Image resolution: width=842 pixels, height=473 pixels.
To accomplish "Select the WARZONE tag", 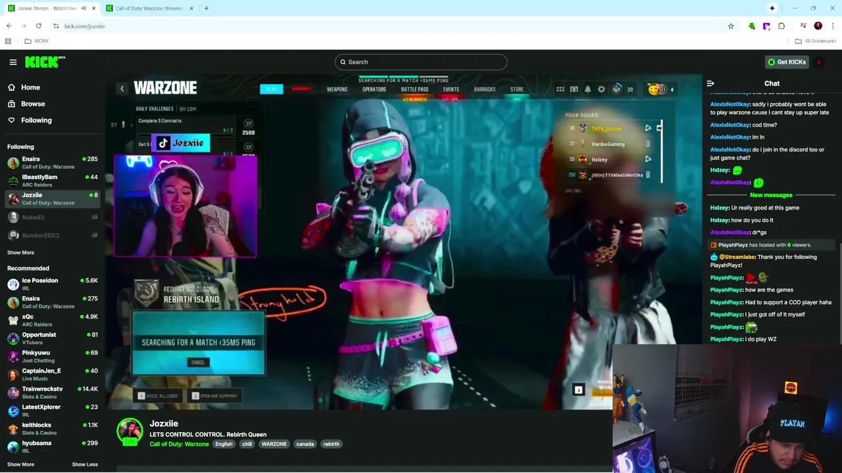I will pyautogui.click(x=274, y=444).
